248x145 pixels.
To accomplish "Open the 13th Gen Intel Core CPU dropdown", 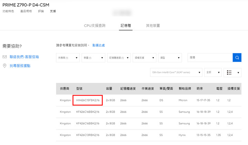I will [176, 72].
